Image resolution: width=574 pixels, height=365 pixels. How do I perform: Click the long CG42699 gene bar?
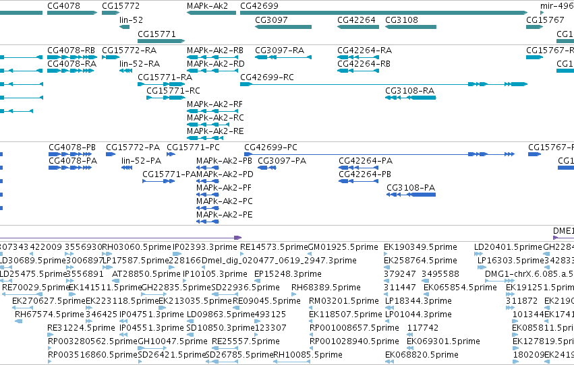(x=384, y=13)
